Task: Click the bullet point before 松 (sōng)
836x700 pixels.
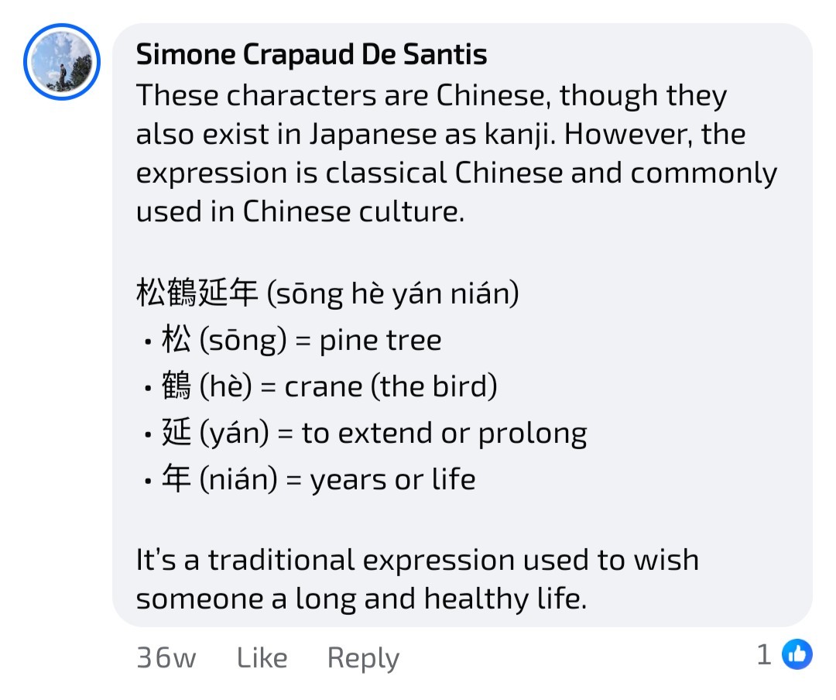Action: (x=148, y=342)
